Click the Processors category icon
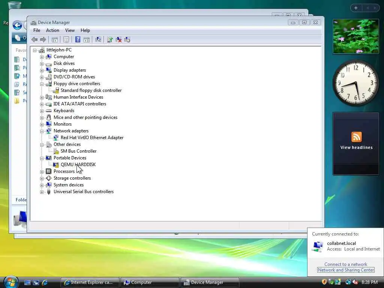The width and height of the screenshot is (384, 288). [x=49, y=171]
